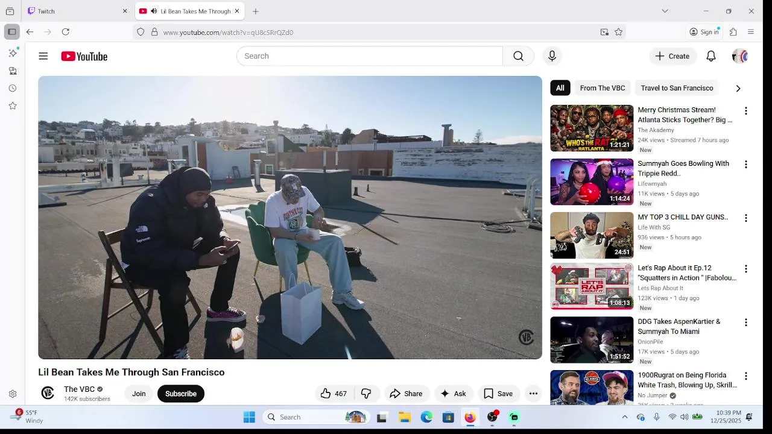Screen dimensions: 772x434
Task: Open the sidebar AI chatbot sparkle icon
Action: (x=12, y=53)
